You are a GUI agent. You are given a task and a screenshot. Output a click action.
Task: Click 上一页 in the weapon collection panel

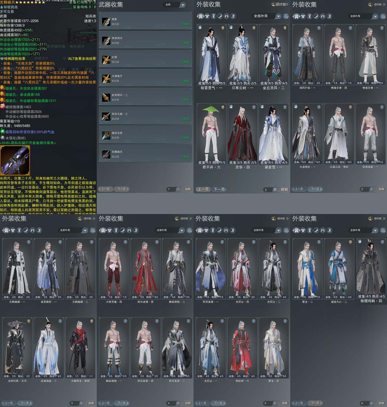[105, 189]
